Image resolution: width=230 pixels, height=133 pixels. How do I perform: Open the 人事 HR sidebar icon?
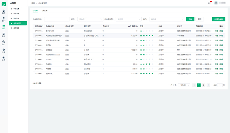click(4, 51)
